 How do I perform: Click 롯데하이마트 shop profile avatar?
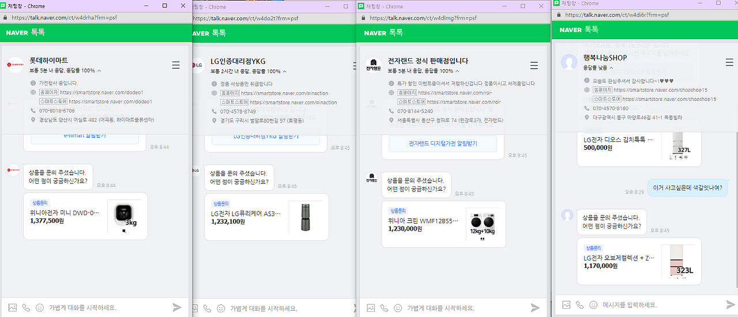[x=15, y=65]
